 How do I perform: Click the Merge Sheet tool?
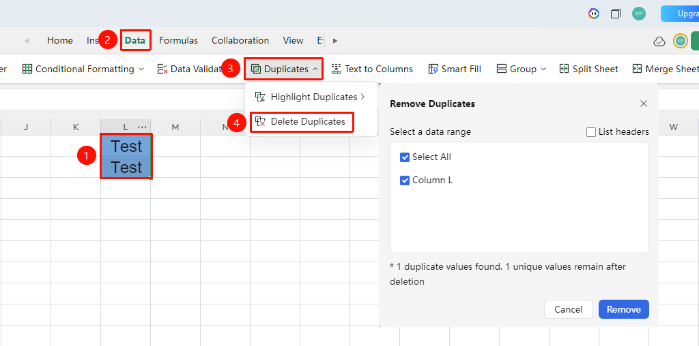(665, 69)
